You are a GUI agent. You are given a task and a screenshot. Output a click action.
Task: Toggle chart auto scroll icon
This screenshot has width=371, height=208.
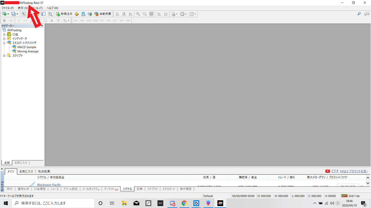(x=159, y=14)
